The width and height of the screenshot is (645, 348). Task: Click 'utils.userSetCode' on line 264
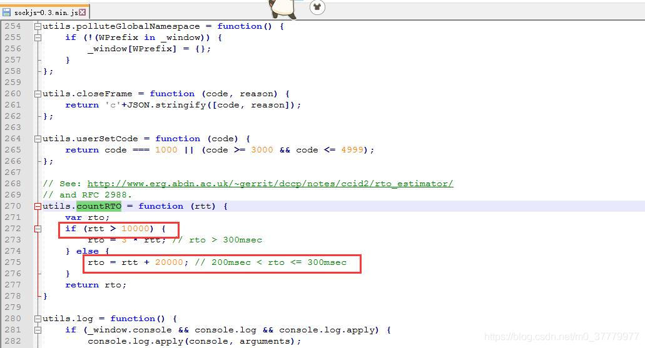pyautogui.click(x=90, y=139)
